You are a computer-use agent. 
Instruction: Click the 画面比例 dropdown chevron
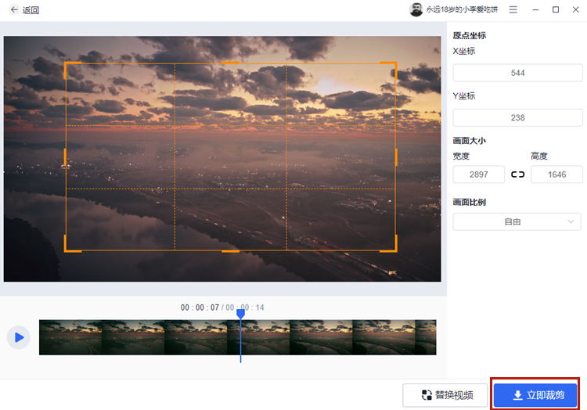tap(571, 222)
